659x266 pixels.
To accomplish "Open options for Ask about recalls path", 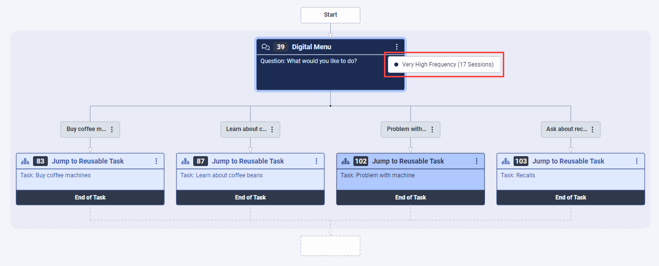I will [592, 130].
